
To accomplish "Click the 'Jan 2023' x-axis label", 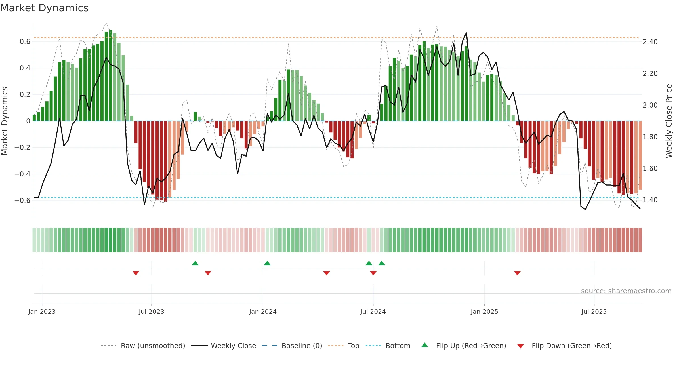I will click(42, 312).
